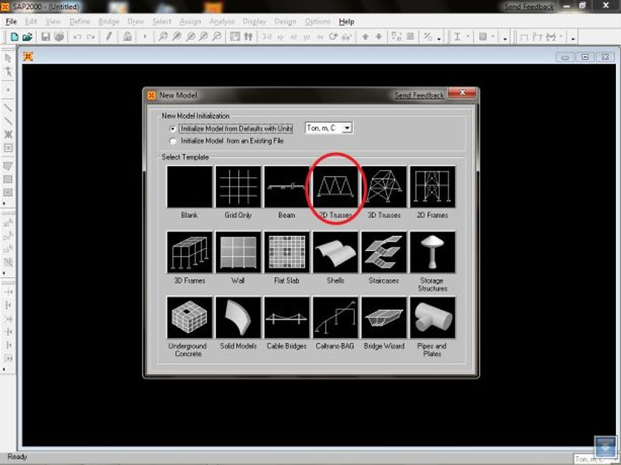The height and width of the screenshot is (465, 621).
Task: Click the Print icon in the toolbar
Action: (59, 37)
